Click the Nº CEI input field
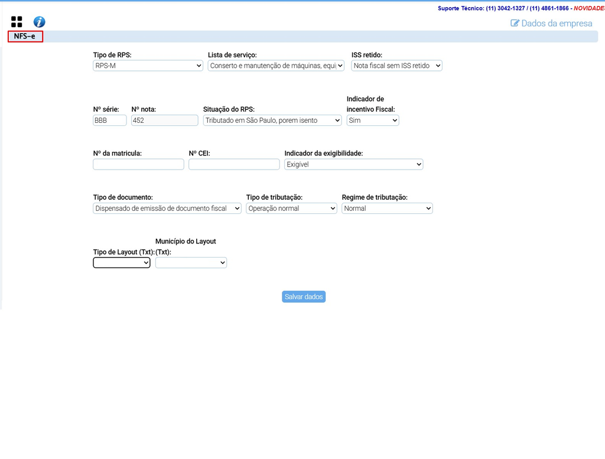This screenshot has height=459, width=605. pos(234,164)
